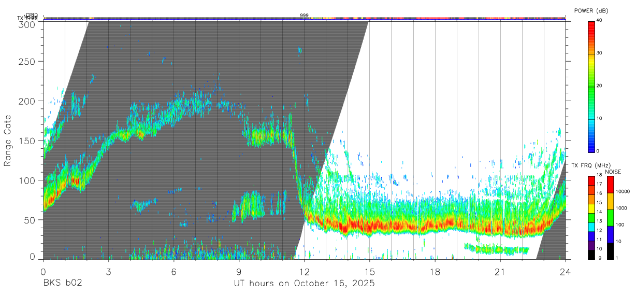Screen dimensions: 636x294
Task: Pick the cyan segment in TX FRQ bar
Action: click(x=591, y=227)
